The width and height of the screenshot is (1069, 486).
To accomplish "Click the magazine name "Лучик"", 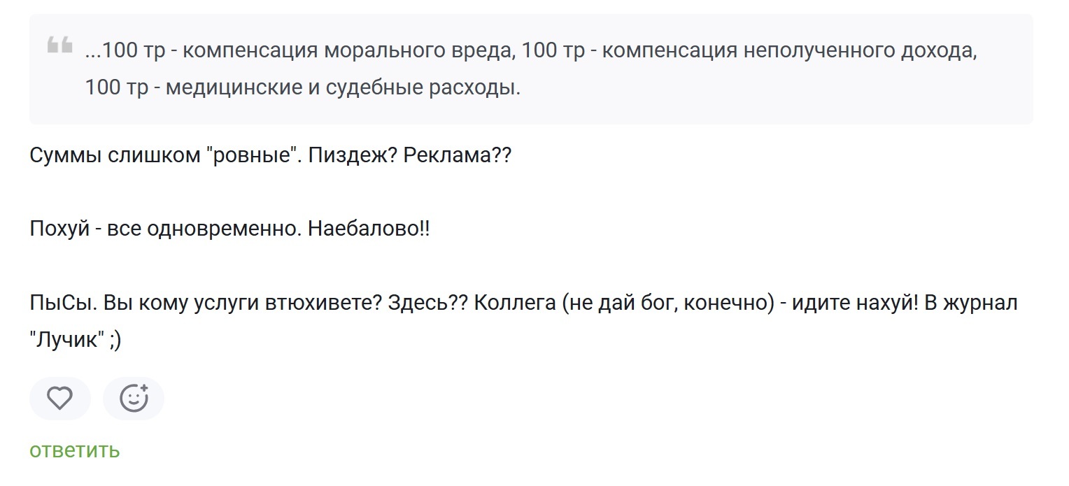I will coord(67,341).
